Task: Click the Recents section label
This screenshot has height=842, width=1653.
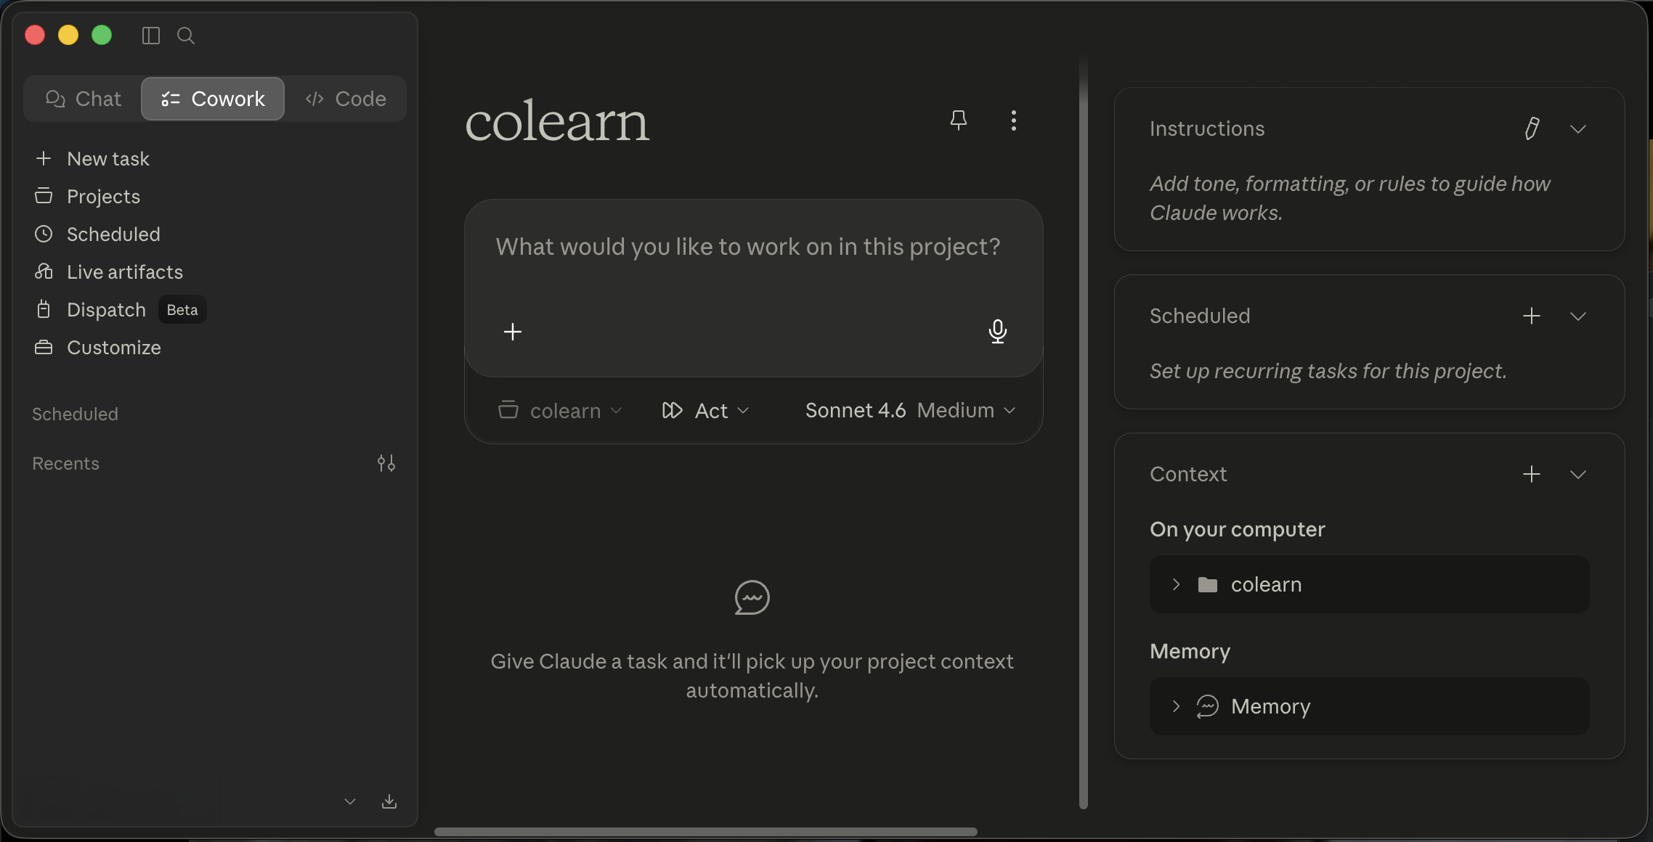Action: pyautogui.click(x=66, y=464)
